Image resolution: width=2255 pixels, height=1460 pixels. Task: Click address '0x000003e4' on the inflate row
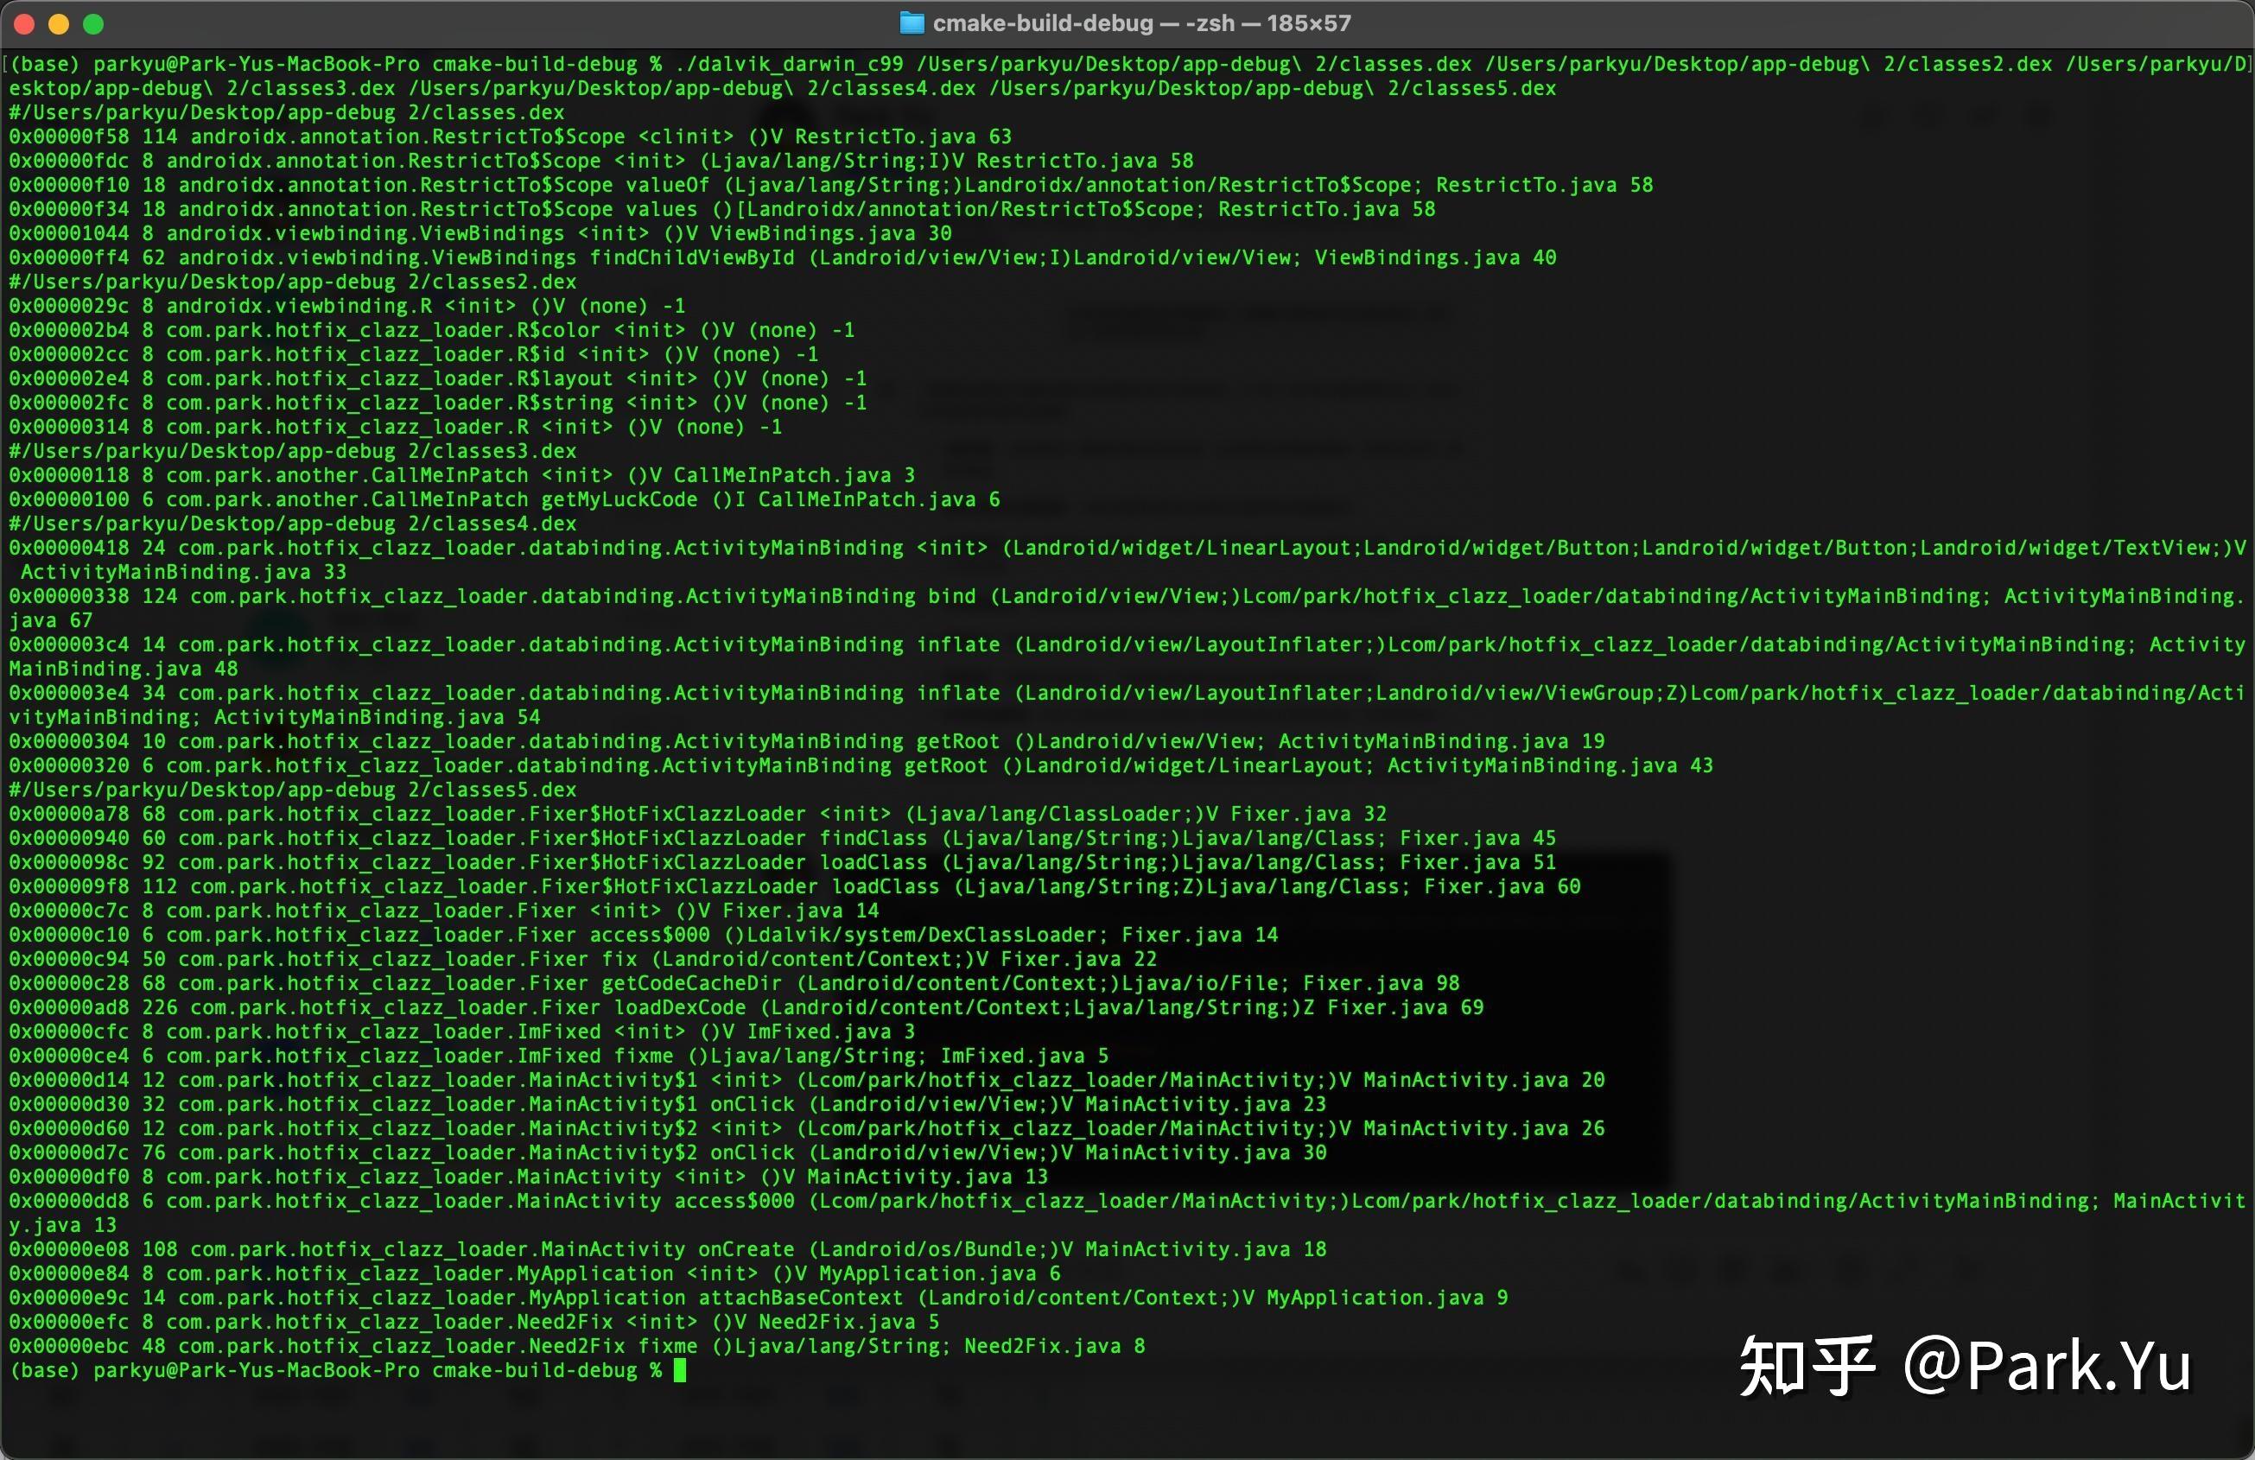69,693
